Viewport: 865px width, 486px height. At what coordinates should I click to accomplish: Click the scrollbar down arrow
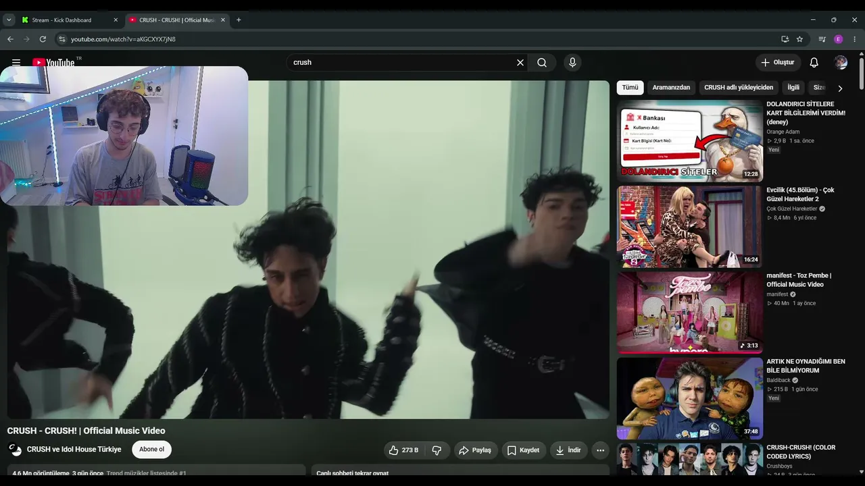click(861, 472)
